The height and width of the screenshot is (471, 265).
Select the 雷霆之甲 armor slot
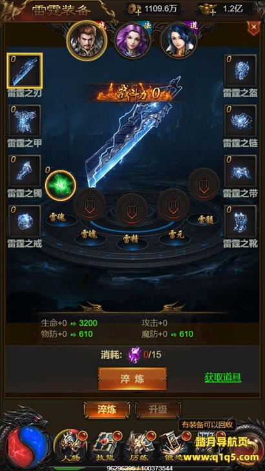(25, 121)
